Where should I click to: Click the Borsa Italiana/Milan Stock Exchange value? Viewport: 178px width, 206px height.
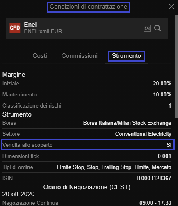pyautogui.click(x=127, y=123)
